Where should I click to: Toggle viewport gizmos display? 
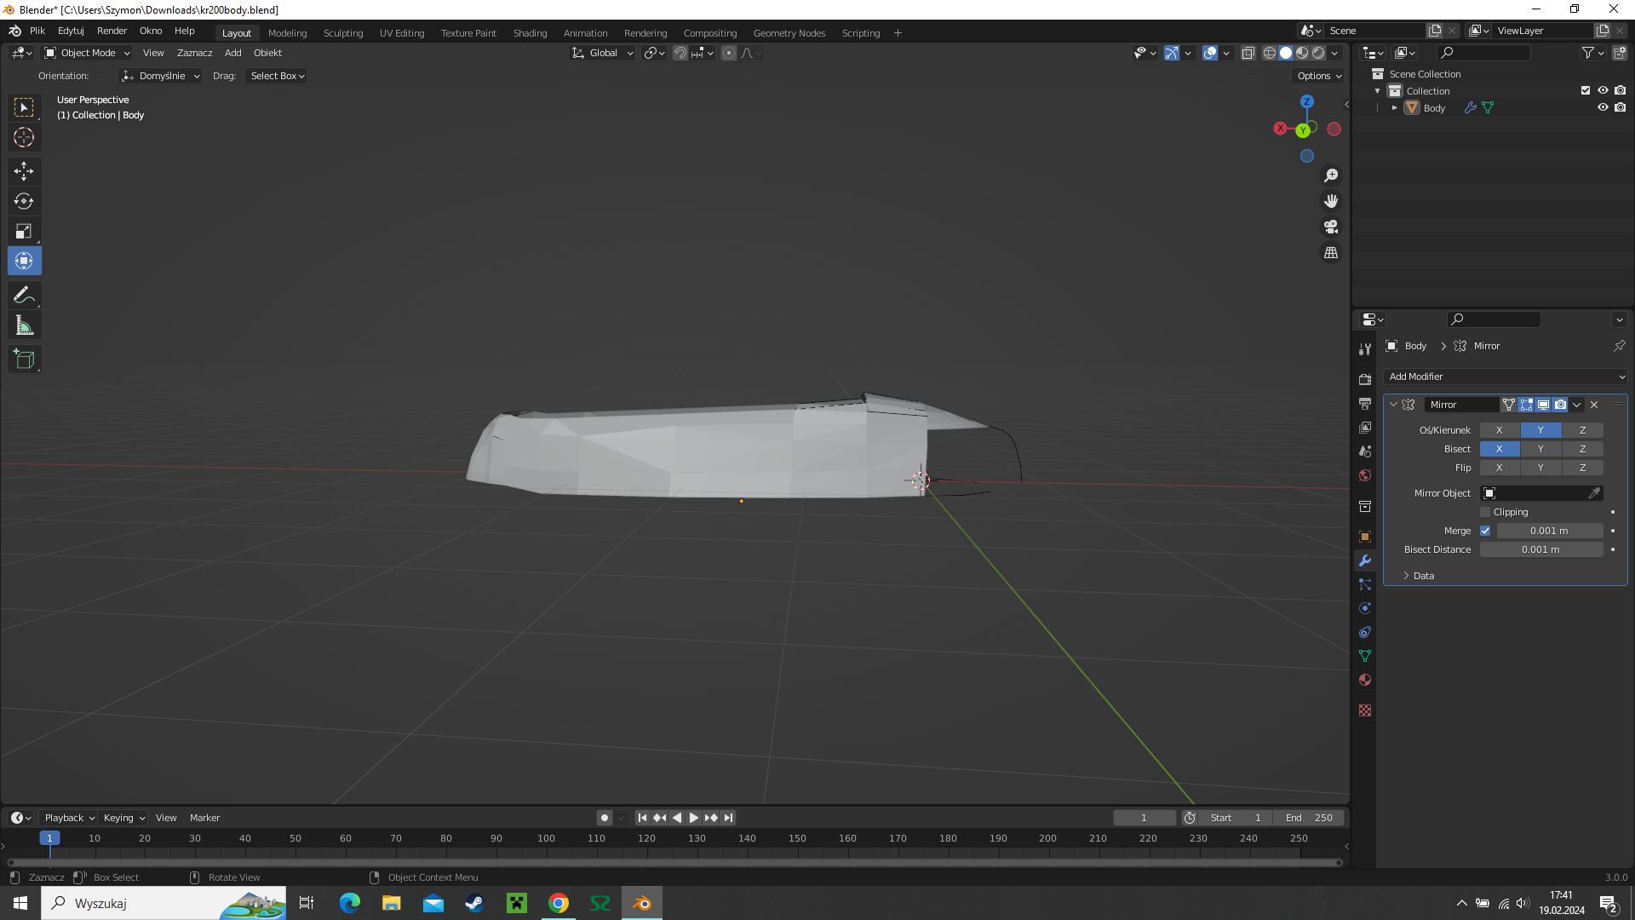click(x=1172, y=53)
